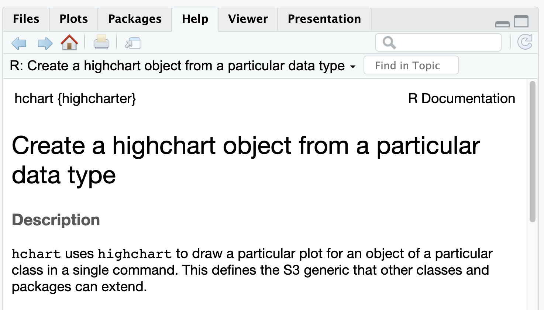Screen dimensions: 544x310
Task: Select the Viewer tab
Action: tap(248, 19)
